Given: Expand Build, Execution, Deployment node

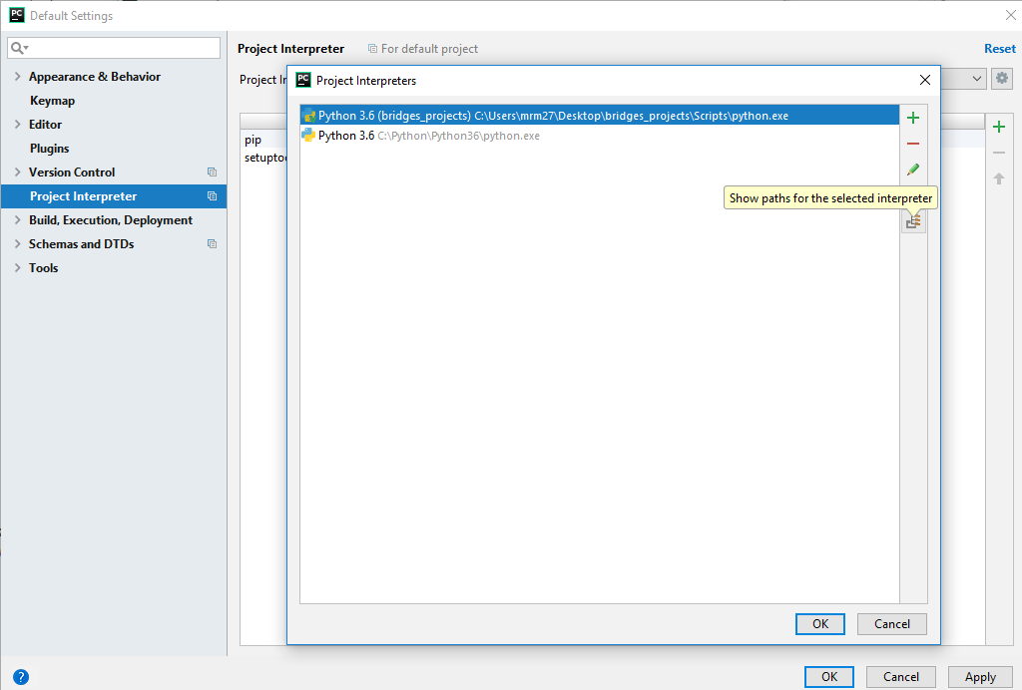Looking at the screenshot, I should coord(17,220).
